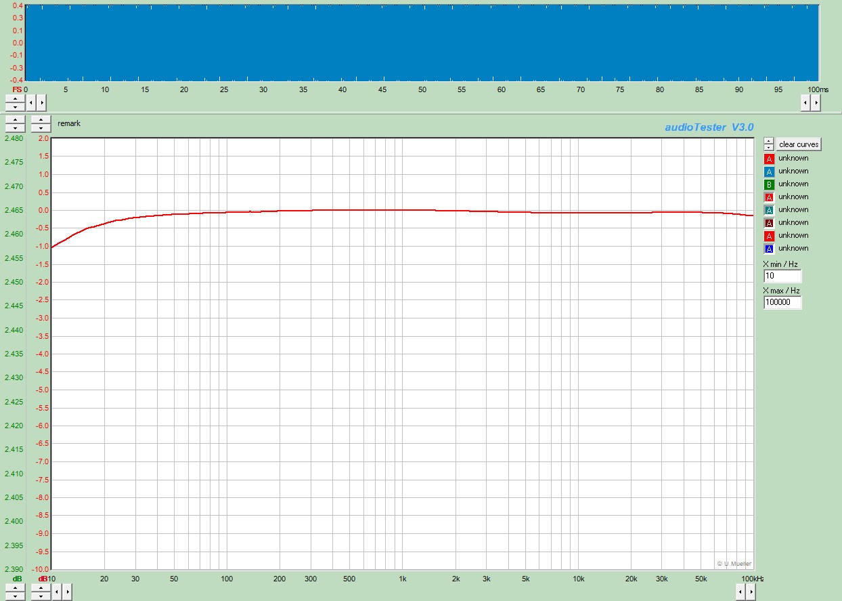Click up arrow under the green dB label
This screenshot has width=842, height=601.
[x=15, y=588]
